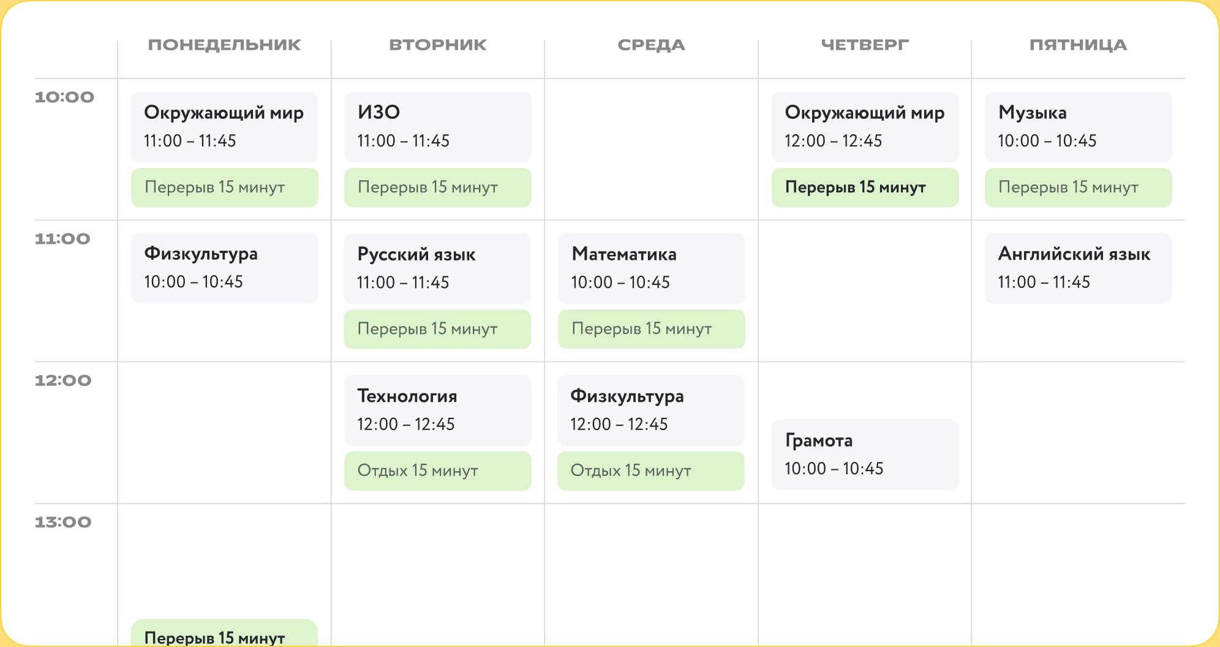Click the break card under Музыка
Viewport: 1220px width, 647px height.
click(x=1079, y=187)
